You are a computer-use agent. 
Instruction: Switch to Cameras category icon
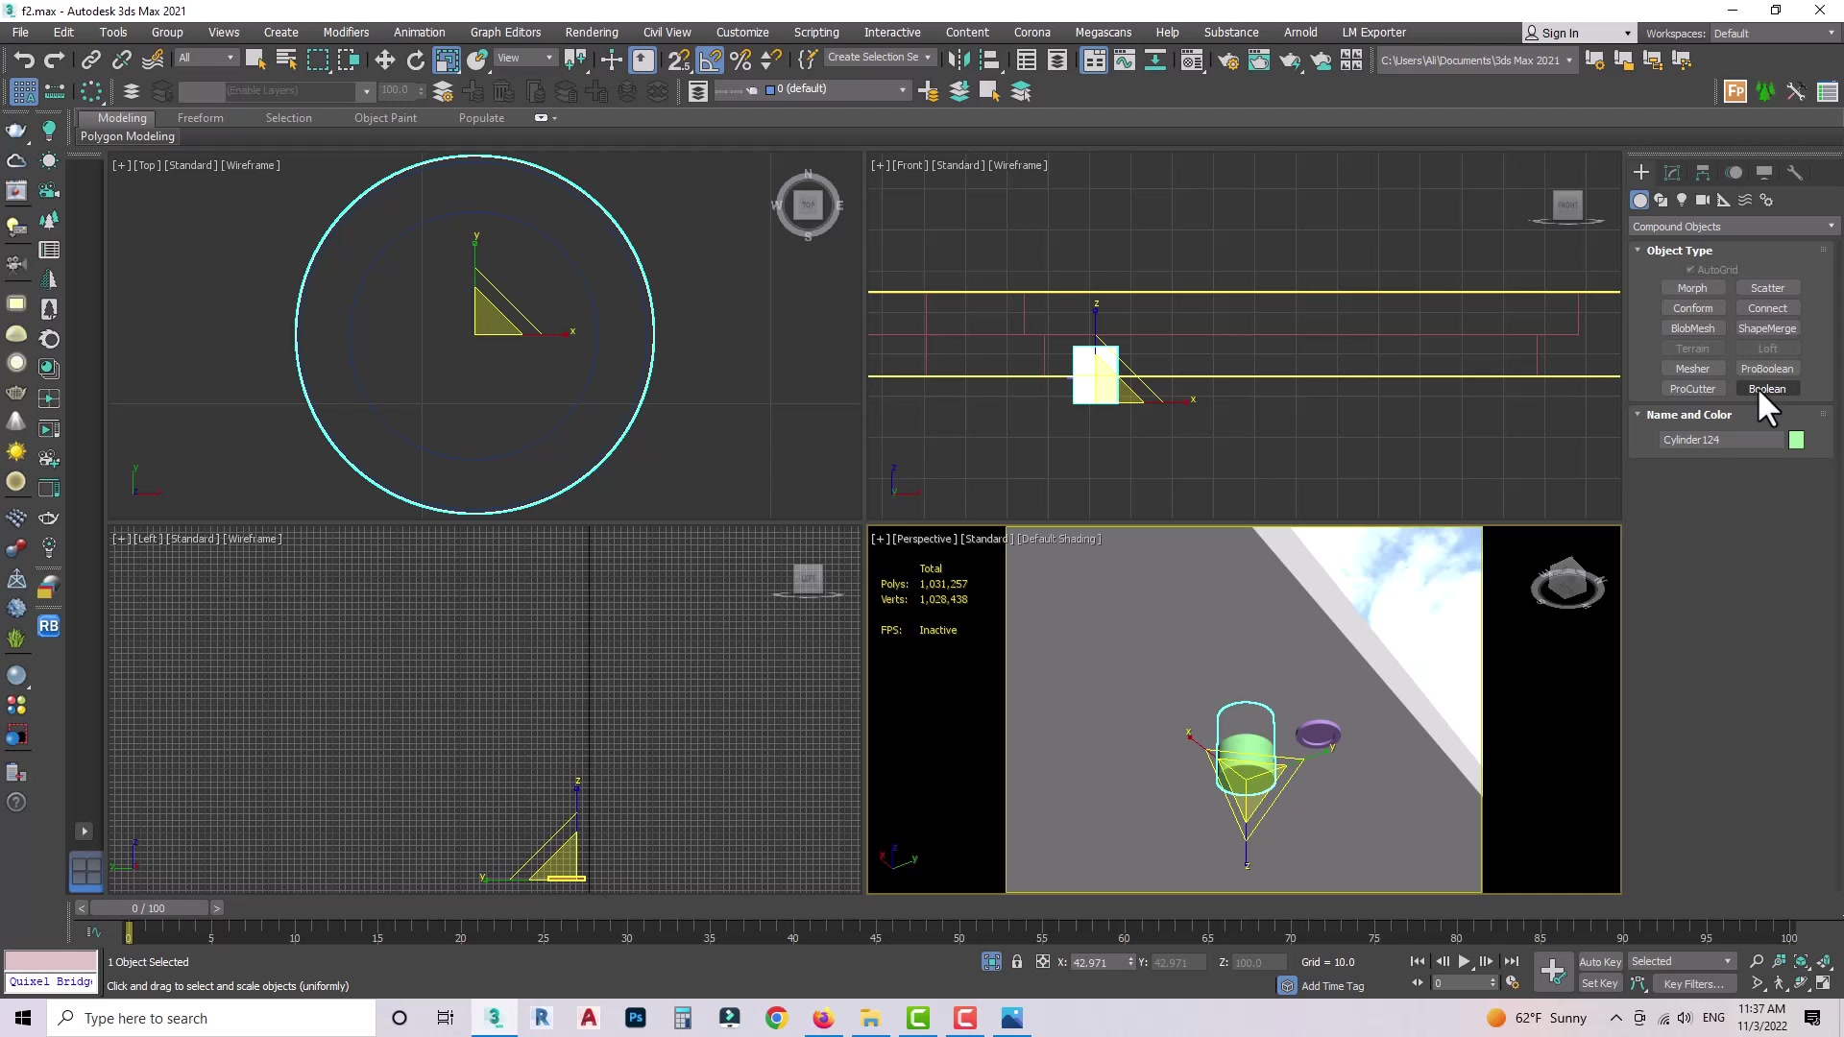[1703, 200]
